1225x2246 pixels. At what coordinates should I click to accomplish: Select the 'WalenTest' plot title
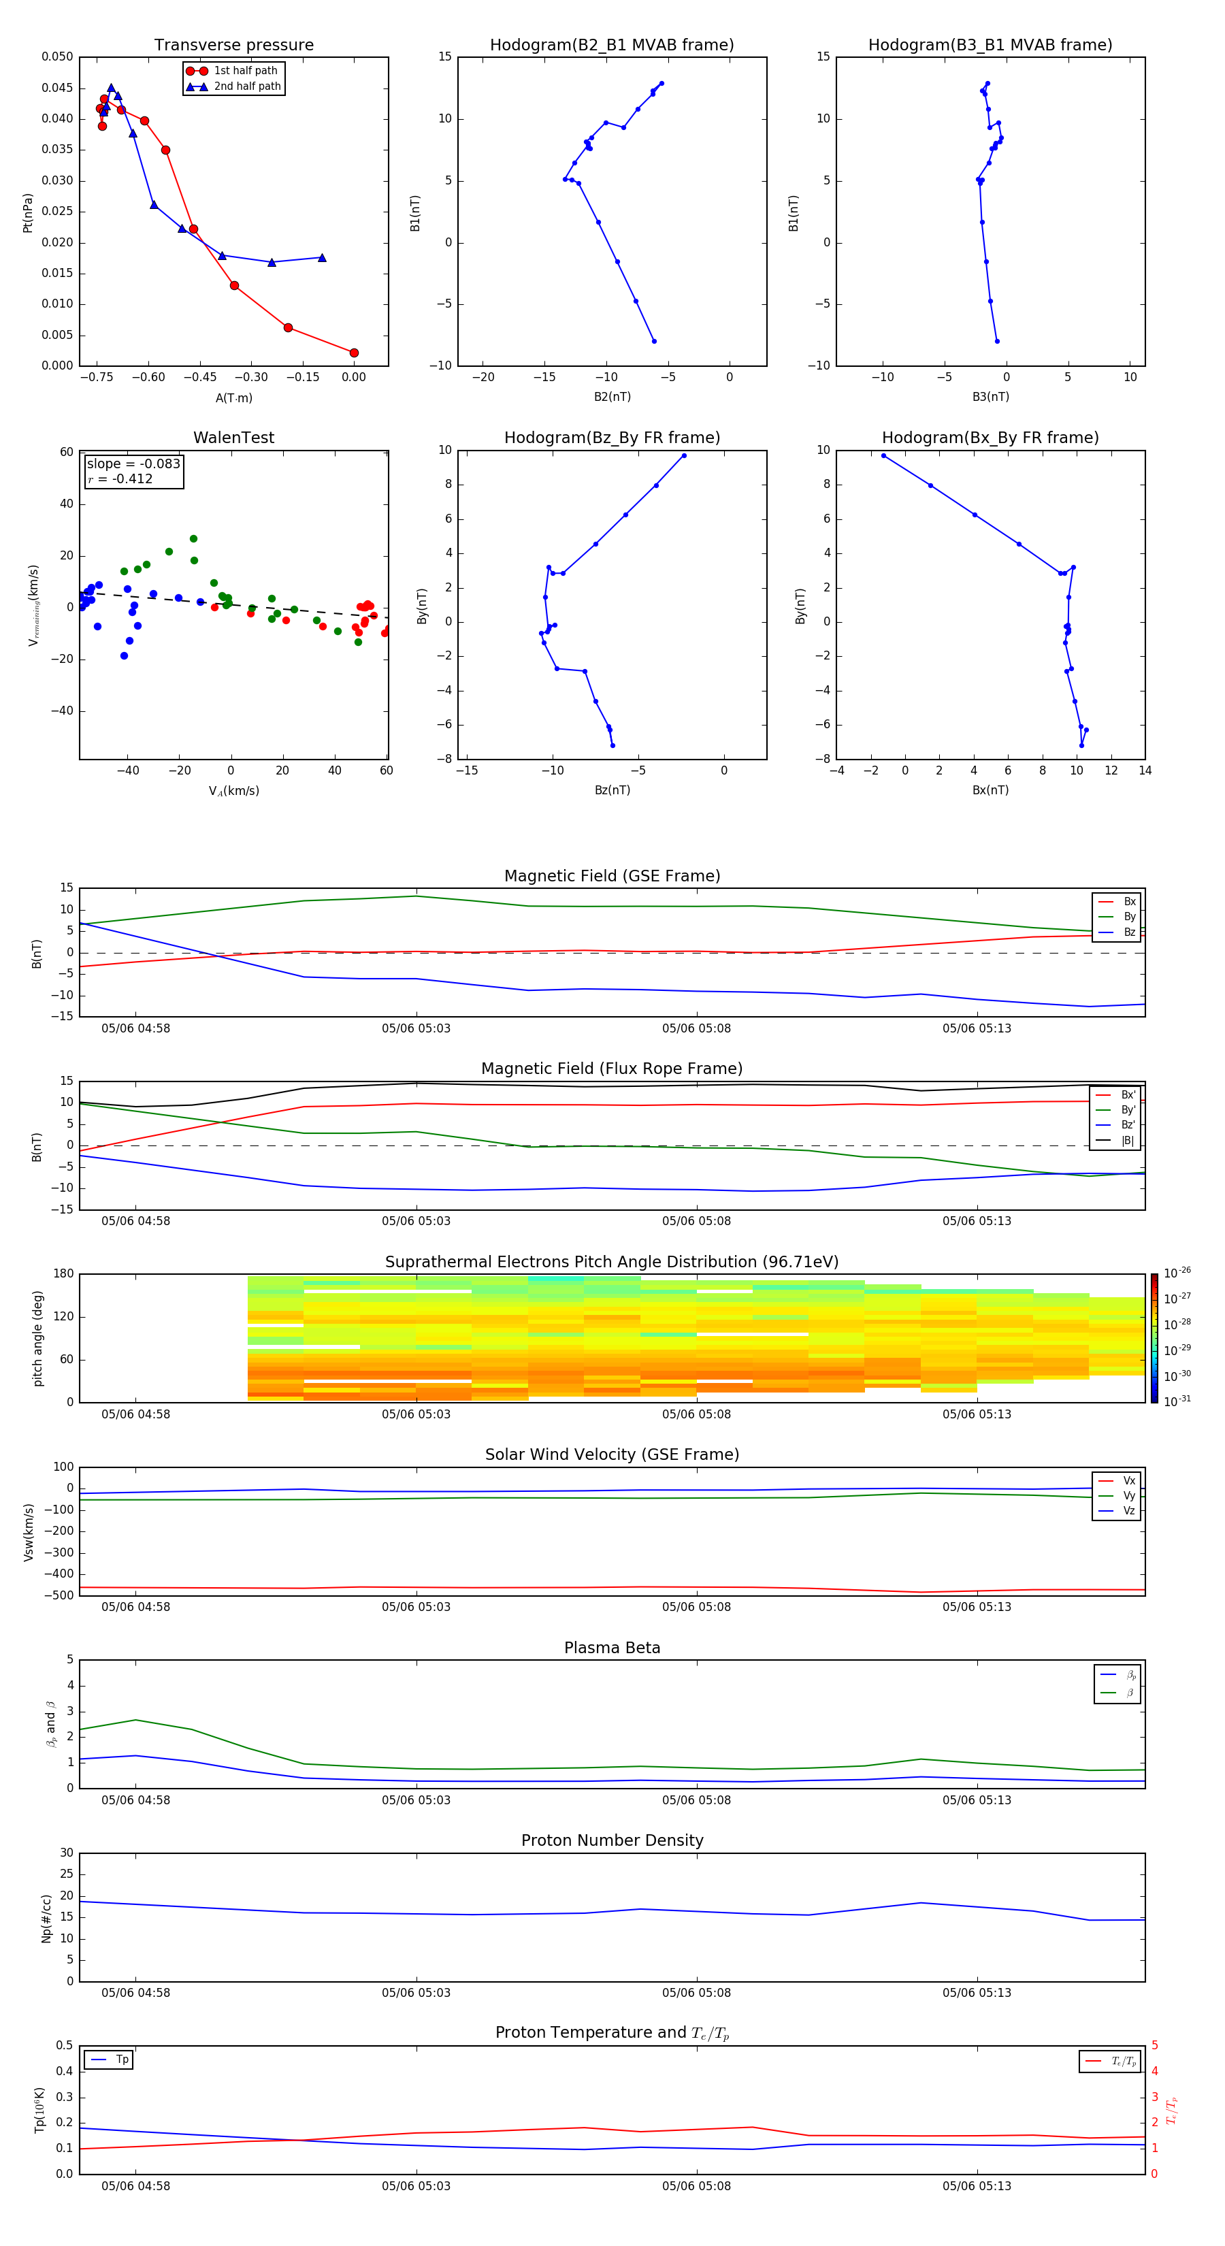pos(233,438)
